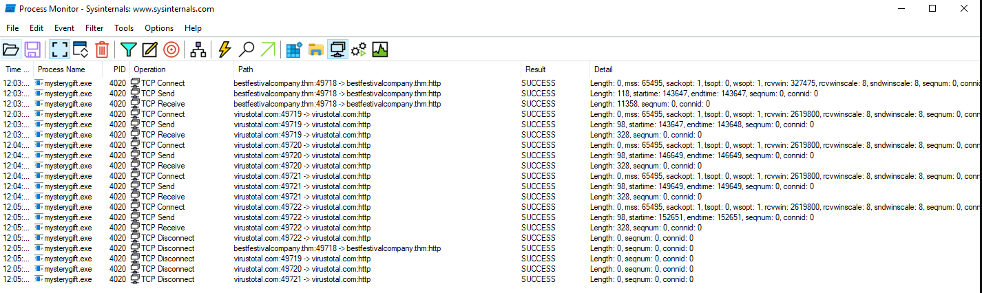Viewport: 982px width, 293px height.
Task: Toggle Show File System Activity icon
Action: 316,50
